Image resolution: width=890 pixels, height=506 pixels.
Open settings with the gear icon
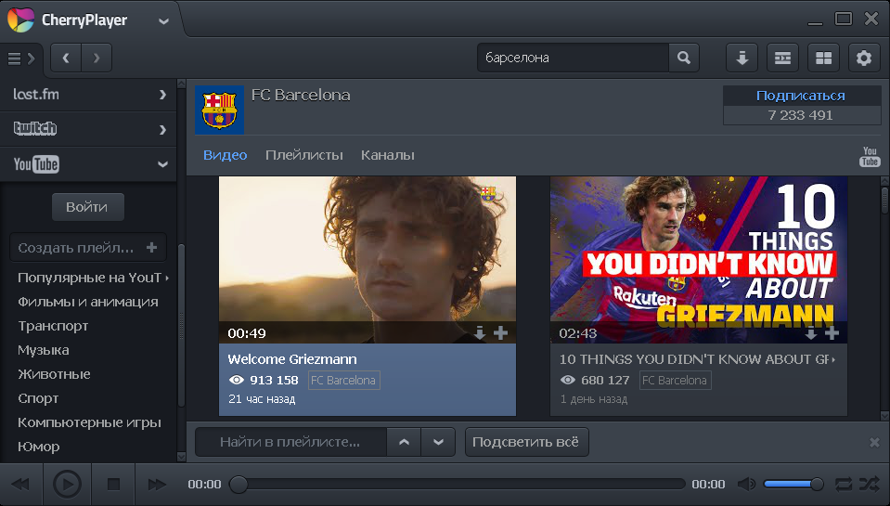(864, 58)
